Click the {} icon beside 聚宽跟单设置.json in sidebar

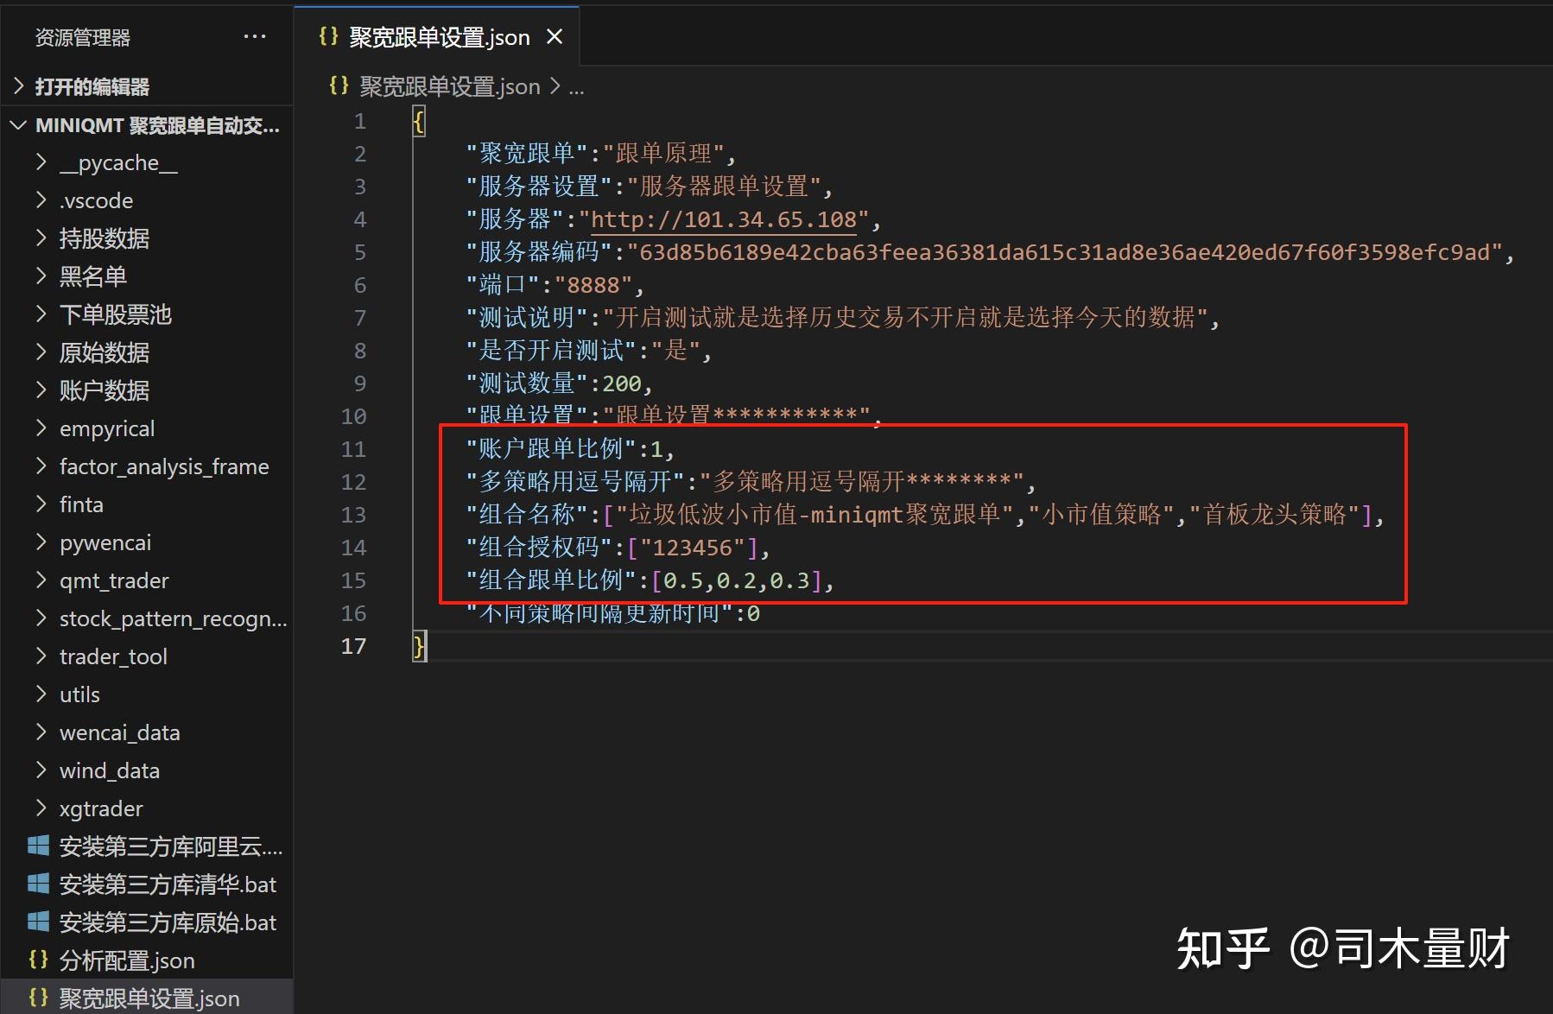tap(37, 998)
